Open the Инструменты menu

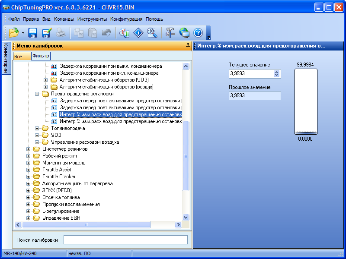pyautogui.click(x=92, y=19)
